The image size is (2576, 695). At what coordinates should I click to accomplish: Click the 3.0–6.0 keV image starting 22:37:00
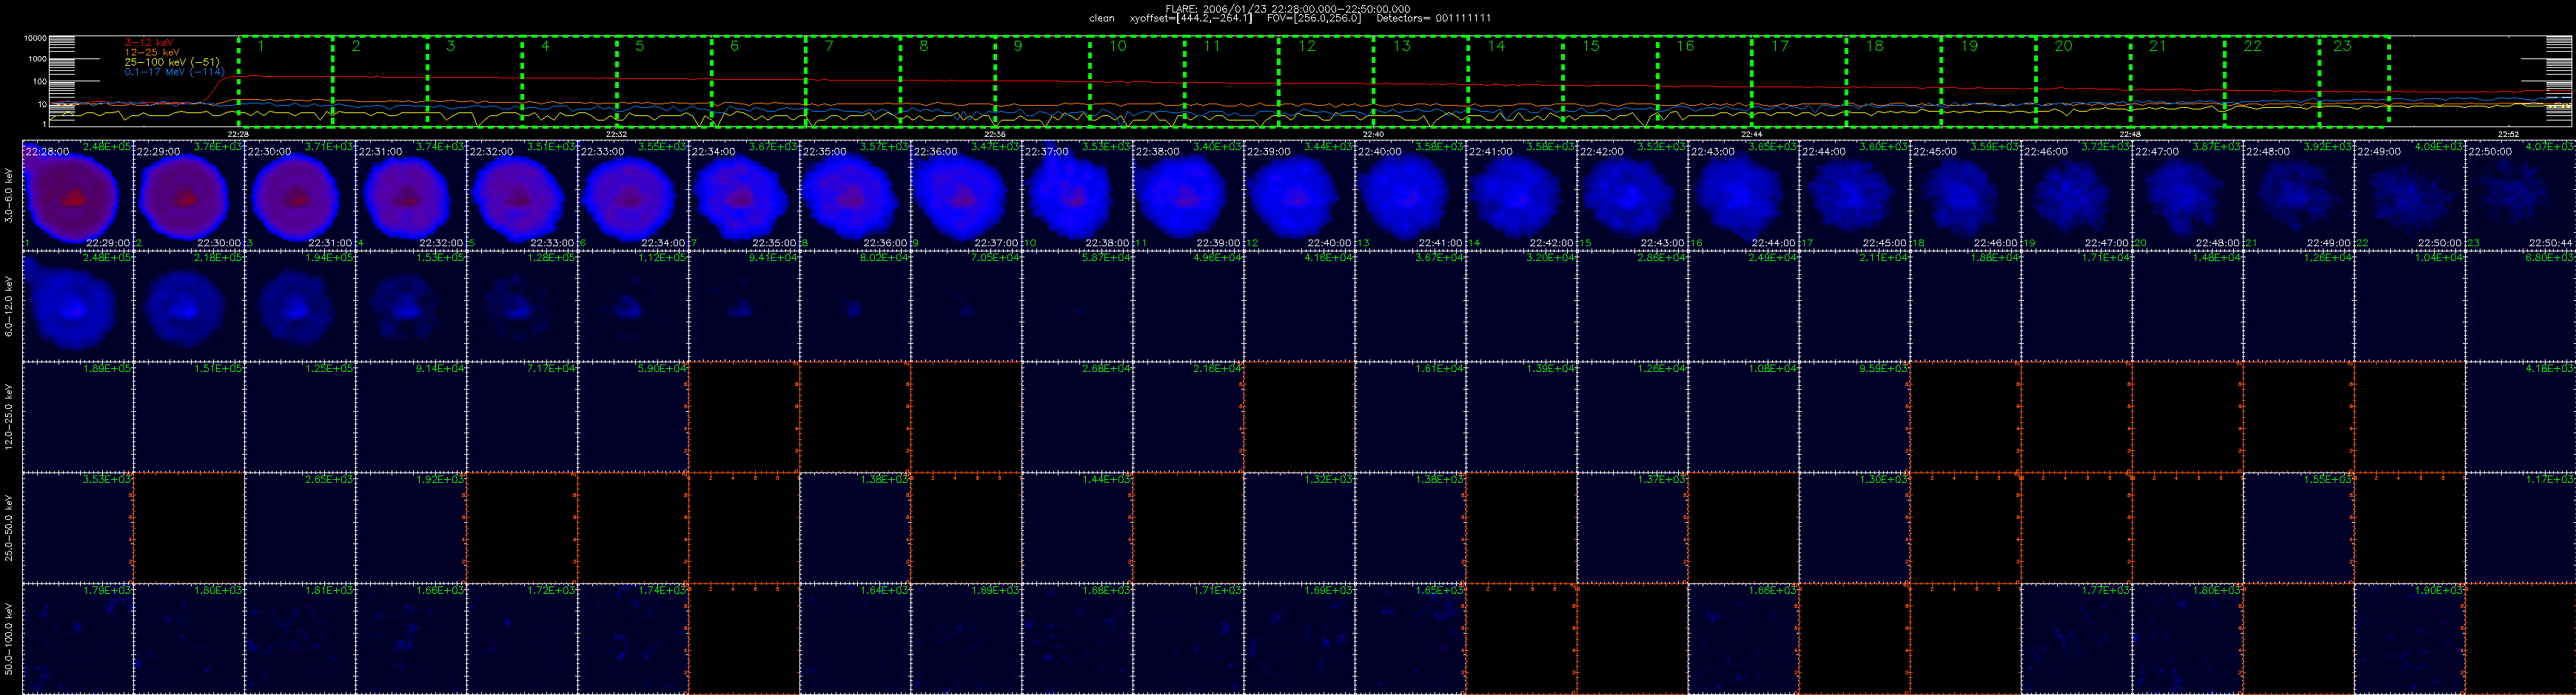(1077, 196)
